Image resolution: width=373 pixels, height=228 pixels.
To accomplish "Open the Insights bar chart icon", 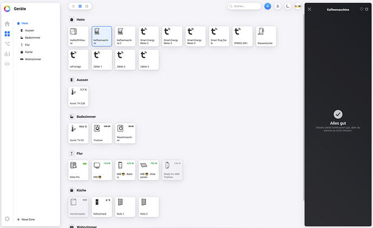I will click(x=7, y=54).
